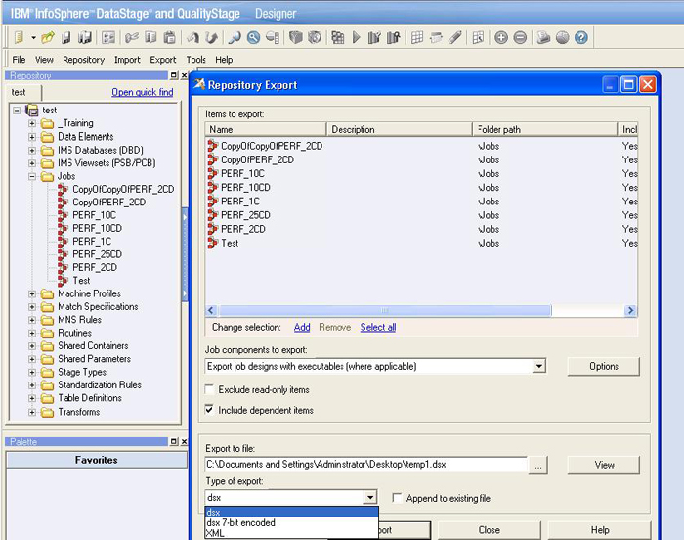Viewport: 684px width, 540px height.
Task: Click the Quick Find magnifier icon
Action: pos(235,37)
